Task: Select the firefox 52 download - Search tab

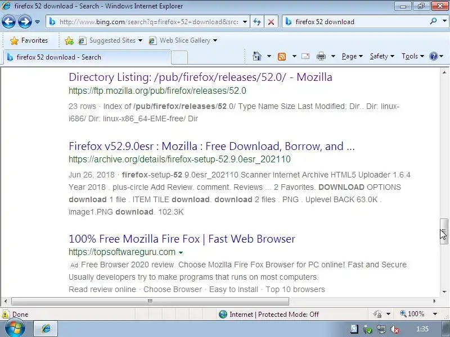Action: 87,57
